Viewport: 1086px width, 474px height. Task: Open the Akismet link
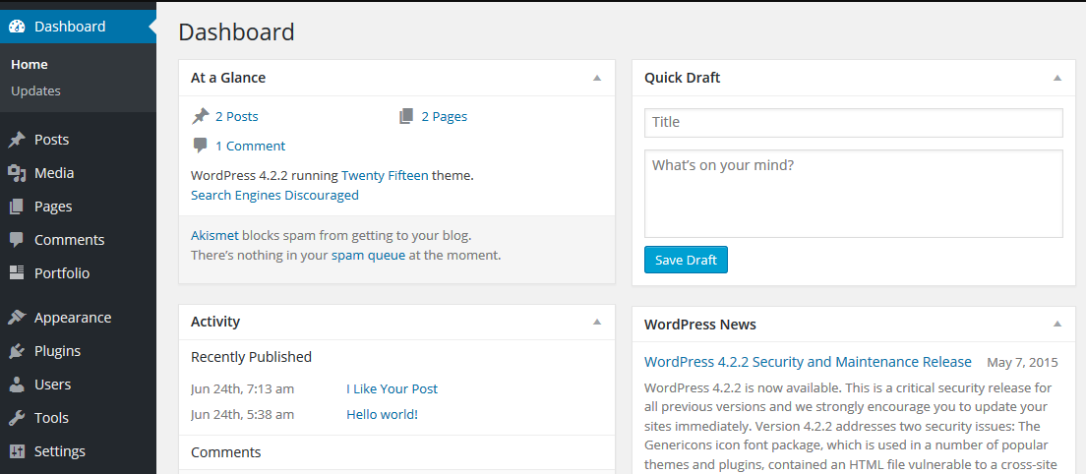[x=214, y=235]
